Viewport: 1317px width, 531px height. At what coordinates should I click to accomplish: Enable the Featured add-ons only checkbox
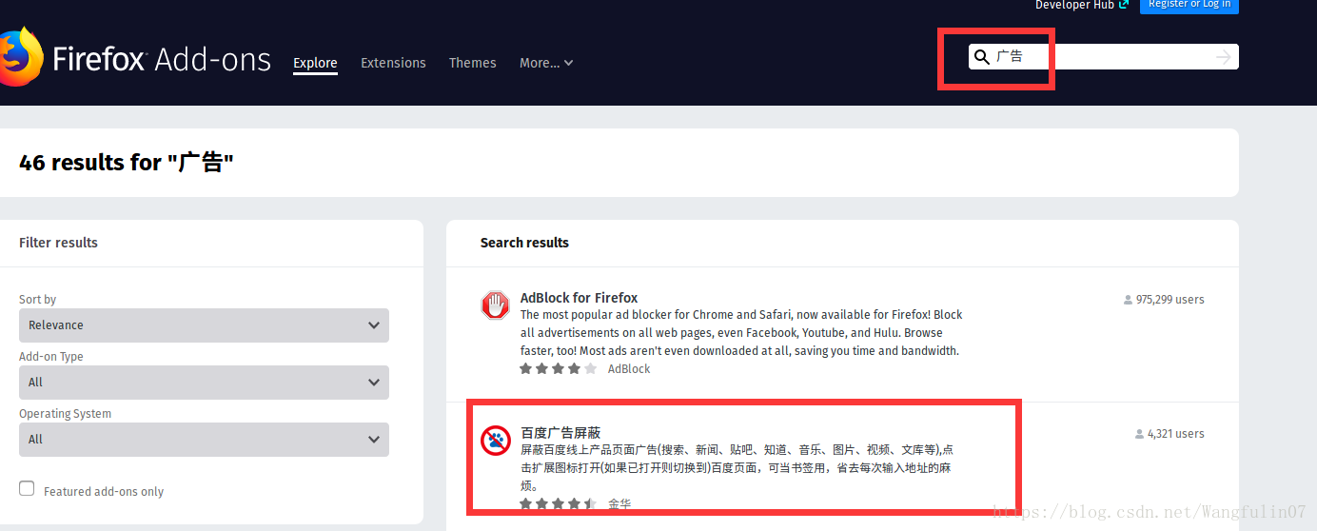pos(27,489)
